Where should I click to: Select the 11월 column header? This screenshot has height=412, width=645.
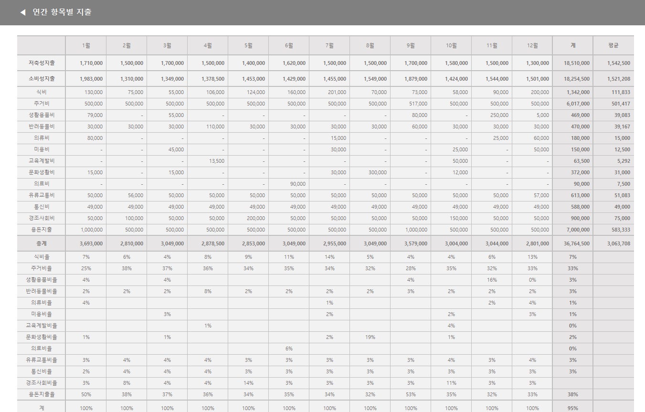coord(492,45)
